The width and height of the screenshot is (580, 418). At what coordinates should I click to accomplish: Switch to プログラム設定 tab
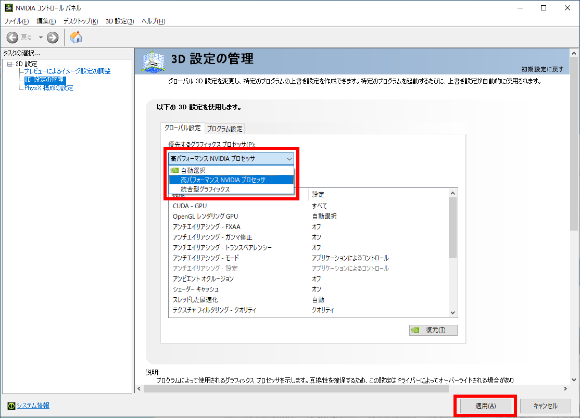224,129
